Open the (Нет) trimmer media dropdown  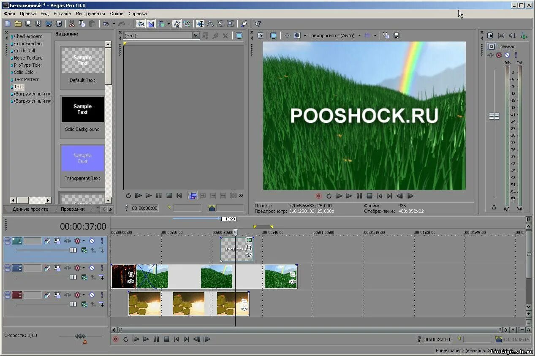point(196,35)
